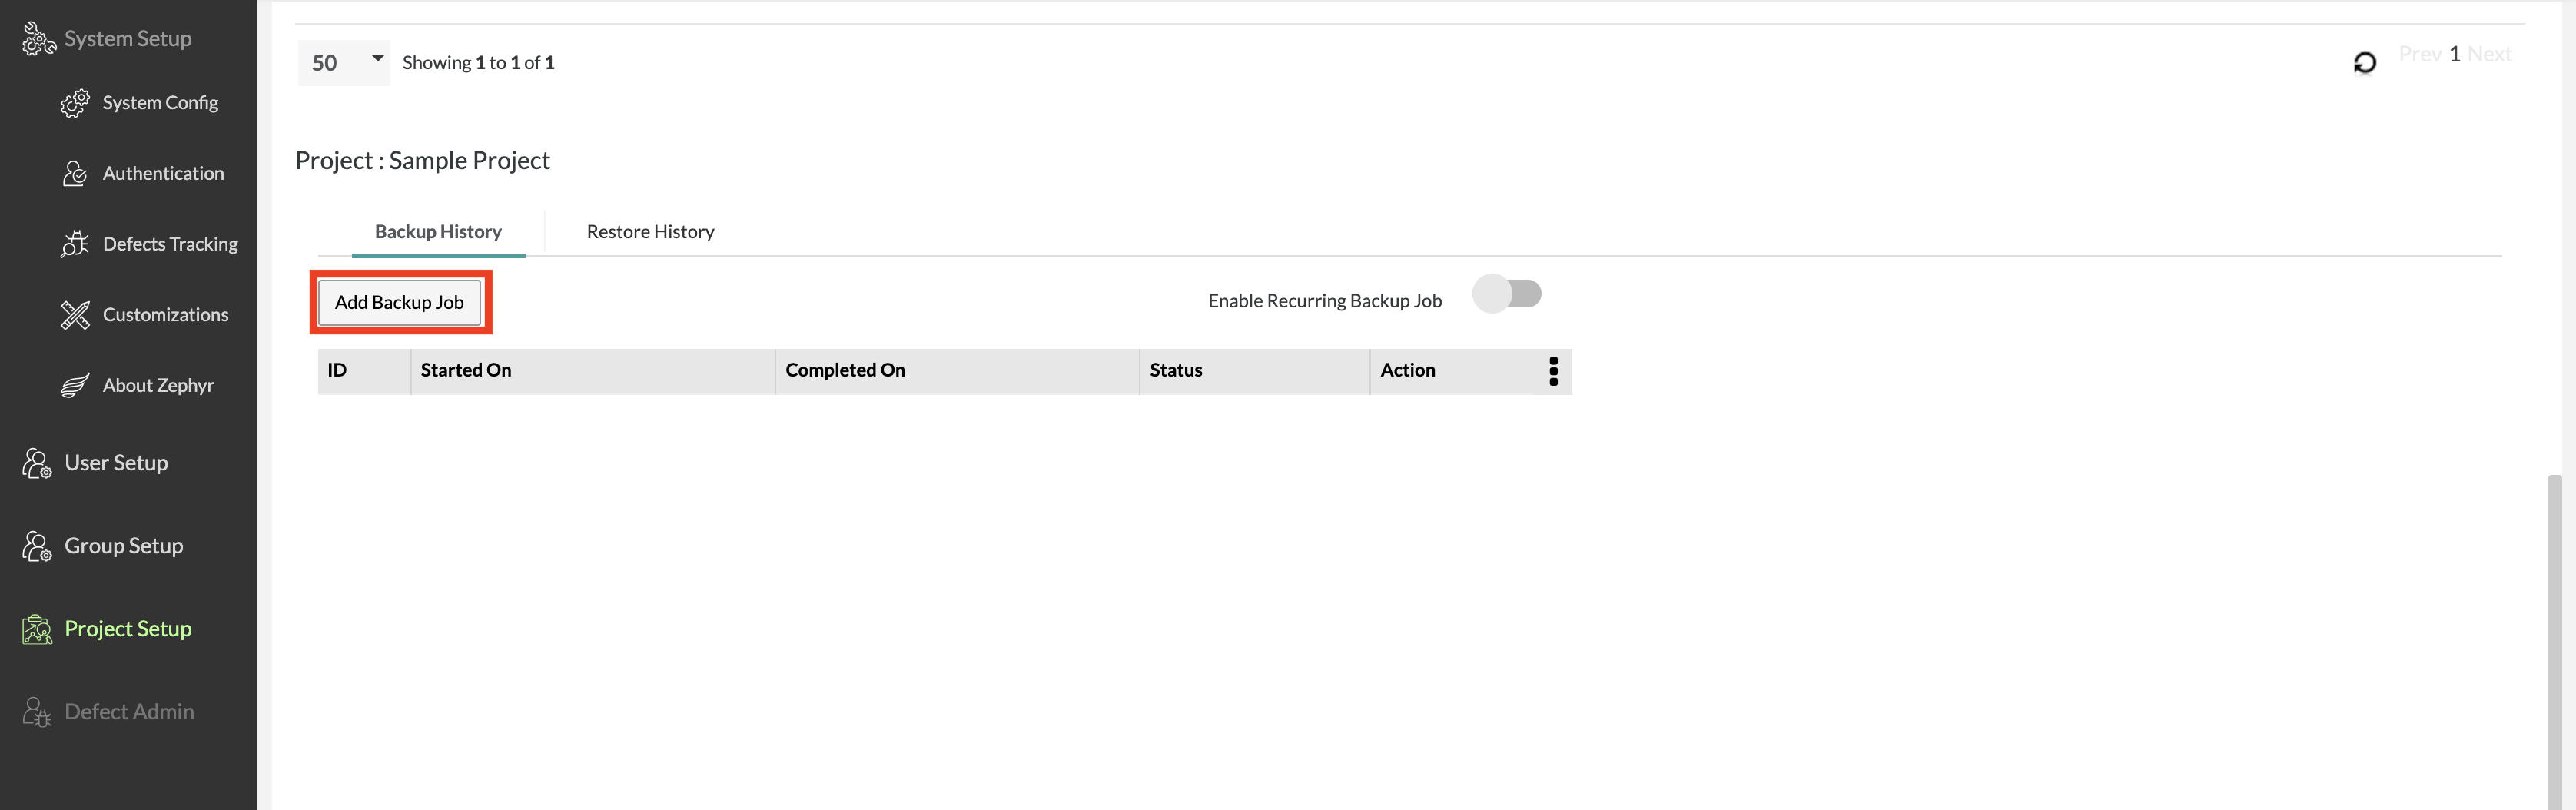Click the Next pagination link
This screenshot has width=2576, height=810.
click(2489, 54)
